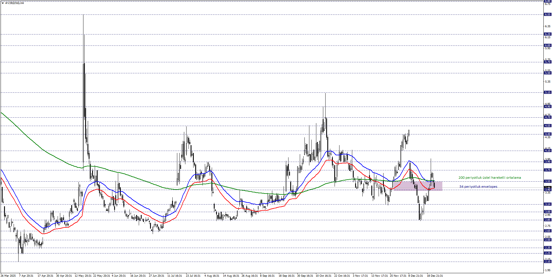Select the 4.90 price level tag
The width and height of the screenshot is (555, 279).
pyautogui.click(x=547, y=107)
